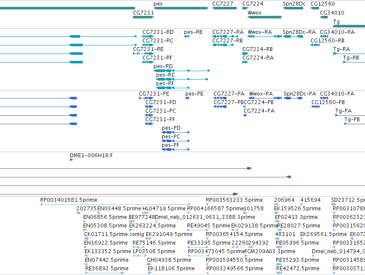The width and height of the screenshot is (365, 275).
Task: Select protein pes-PC
Action: pyautogui.click(x=175, y=141)
